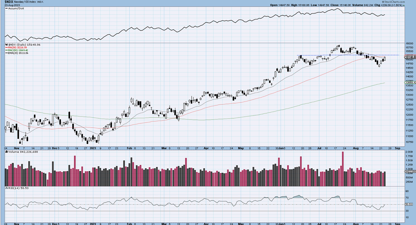Click the 'Nov' label on RSI panel date axis

pos(16,223)
